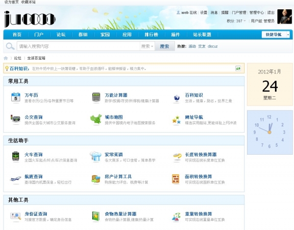The image size is (294, 230).
Task: Click the hot search discuz link
Action: click(x=213, y=46)
